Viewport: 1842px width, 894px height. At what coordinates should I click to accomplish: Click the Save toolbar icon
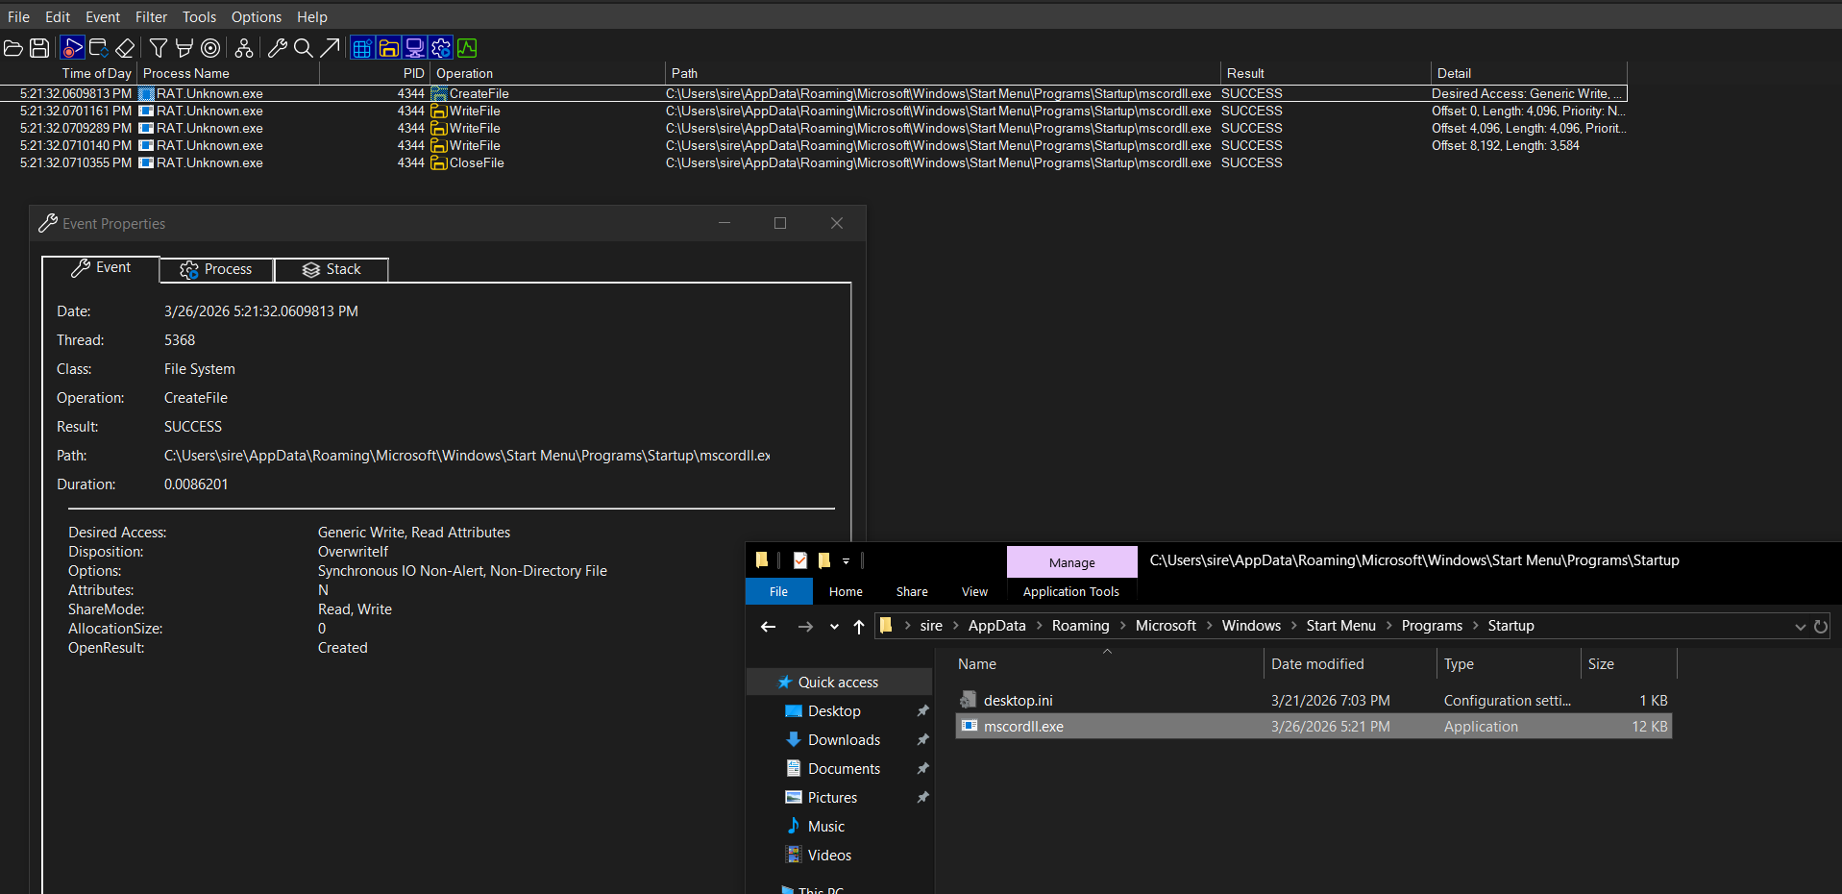(x=39, y=48)
